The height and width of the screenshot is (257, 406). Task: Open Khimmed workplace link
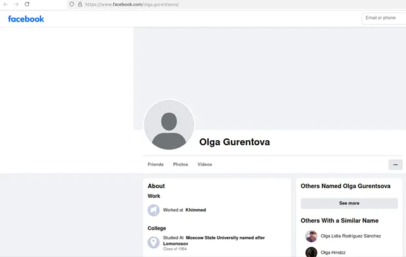(195, 210)
